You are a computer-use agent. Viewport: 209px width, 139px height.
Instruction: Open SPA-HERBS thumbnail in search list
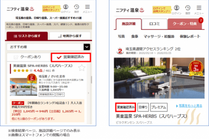[x=23, y=87]
